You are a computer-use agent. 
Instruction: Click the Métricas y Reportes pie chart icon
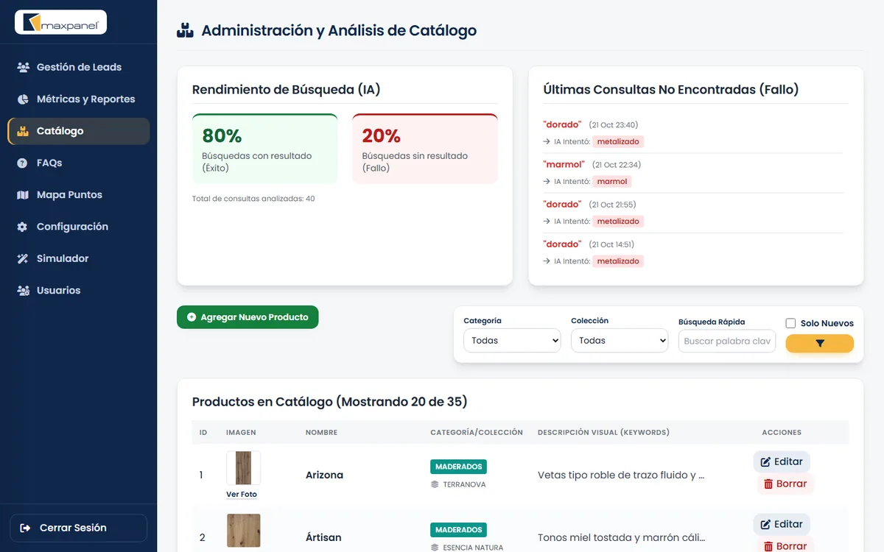[x=23, y=99]
